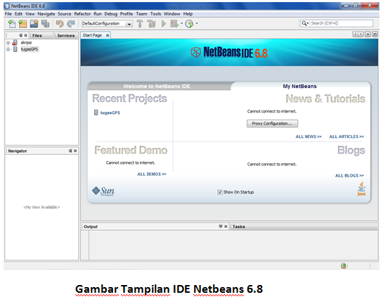Open Profile Main Project dropdown arrow
The height and width of the screenshot is (297, 383).
pyautogui.click(x=197, y=23)
